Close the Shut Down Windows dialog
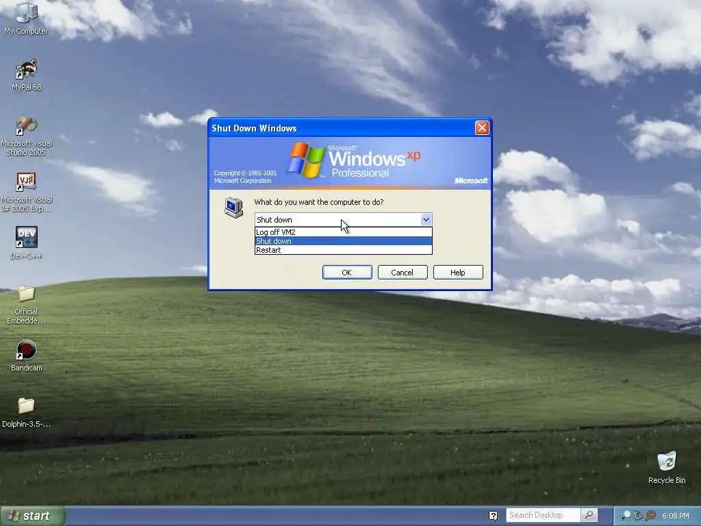This screenshot has height=526, width=701. [482, 128]
